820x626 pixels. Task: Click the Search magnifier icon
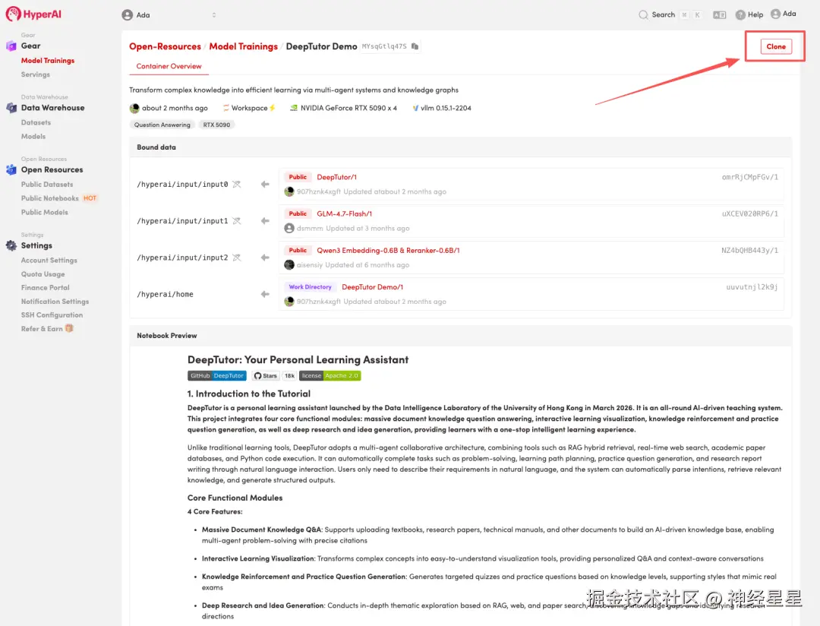coord(643,14)
